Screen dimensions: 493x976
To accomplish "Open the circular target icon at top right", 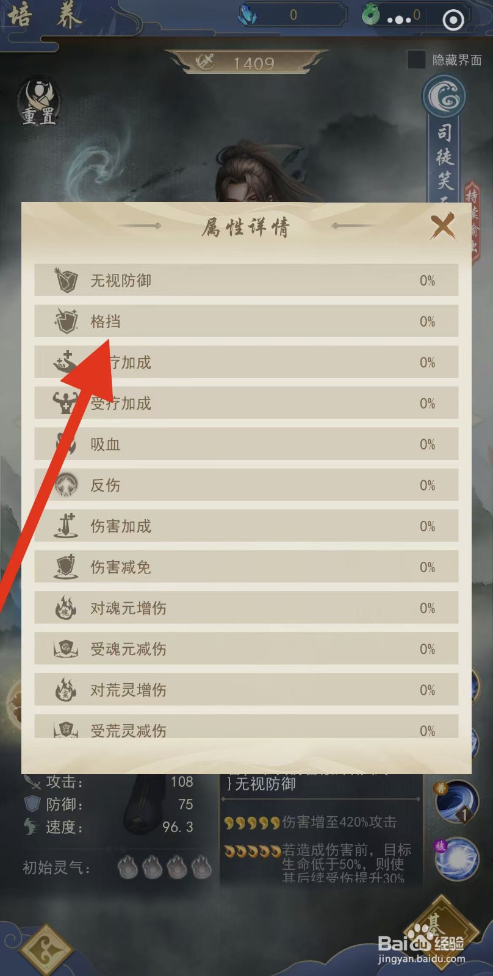I will pos(453,21).
